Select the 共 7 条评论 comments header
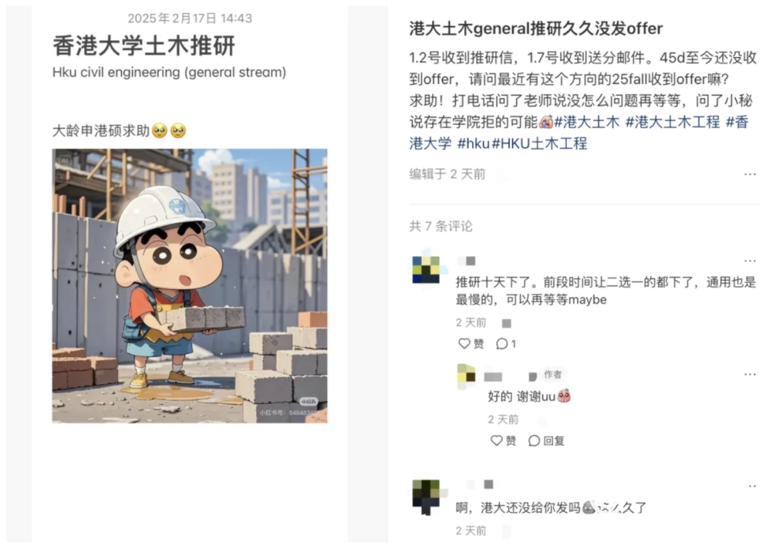The width and height of the screenshot is (783, 546). coord(441,227)
